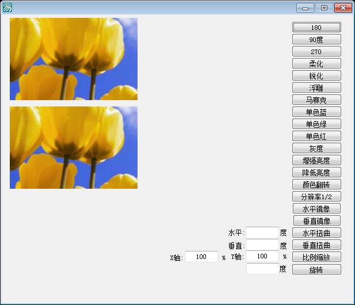Click the 增强亮度 button
Screen dimensions: 355x305
click(x=316, y=161)
